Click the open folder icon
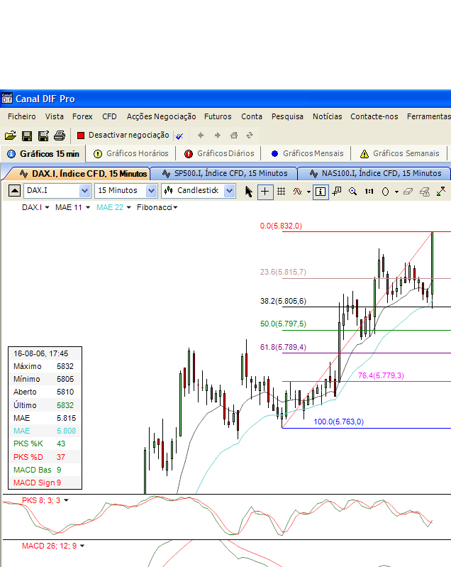 [11, 136]
